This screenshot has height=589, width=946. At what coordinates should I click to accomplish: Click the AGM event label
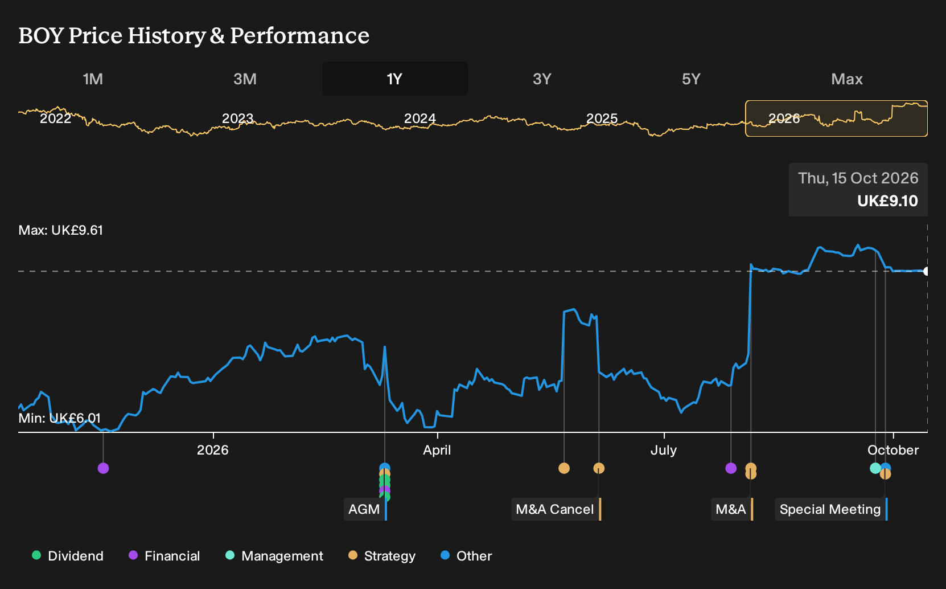tap(364, 509)
